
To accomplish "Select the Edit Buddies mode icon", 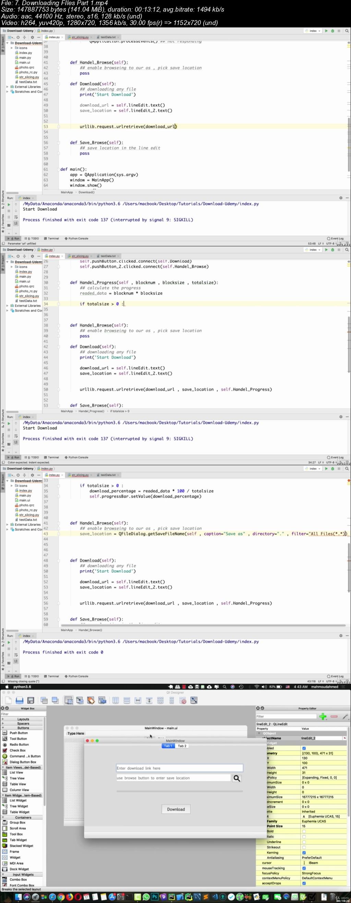I will 91,701.
